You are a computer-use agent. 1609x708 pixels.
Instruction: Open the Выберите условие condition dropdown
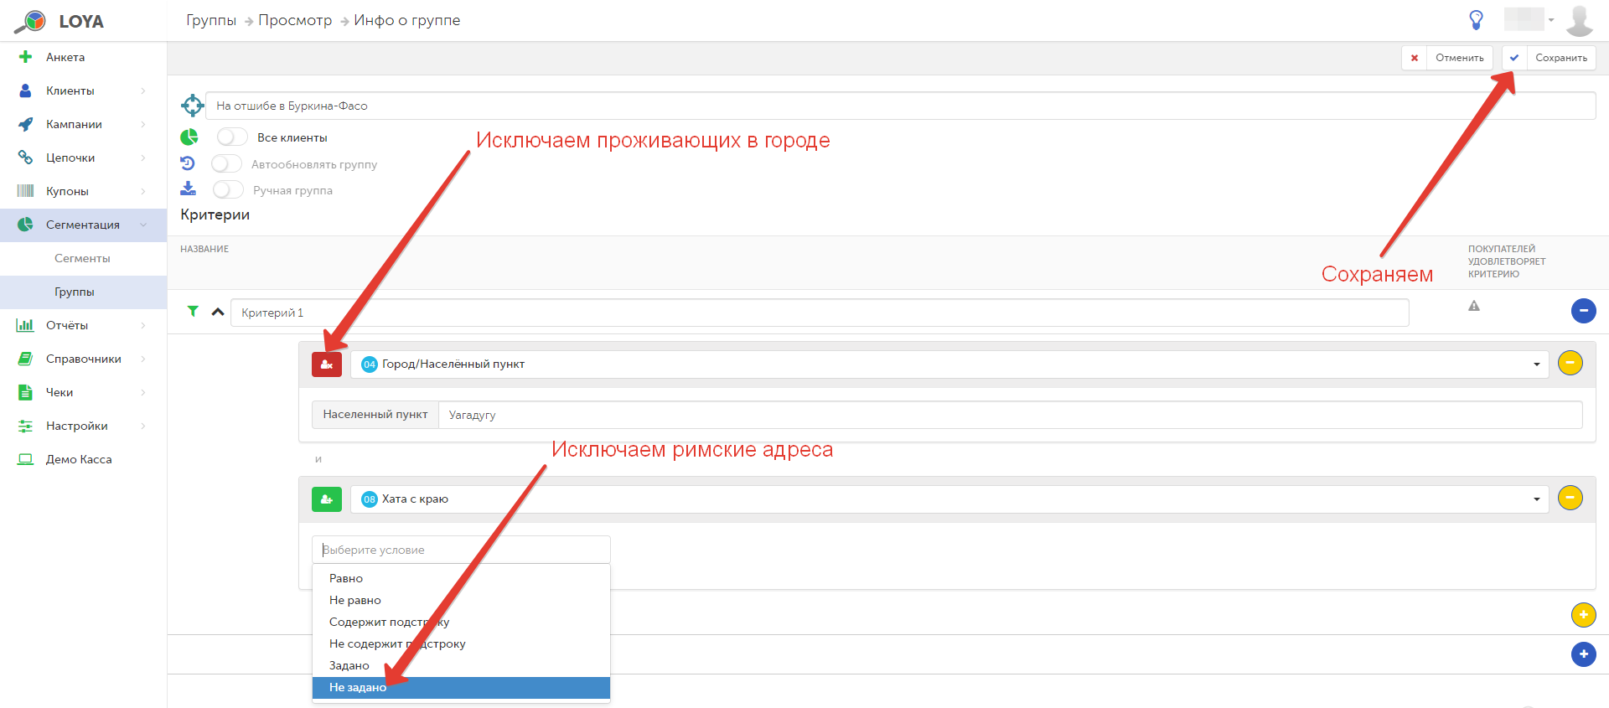click(461, 550)
